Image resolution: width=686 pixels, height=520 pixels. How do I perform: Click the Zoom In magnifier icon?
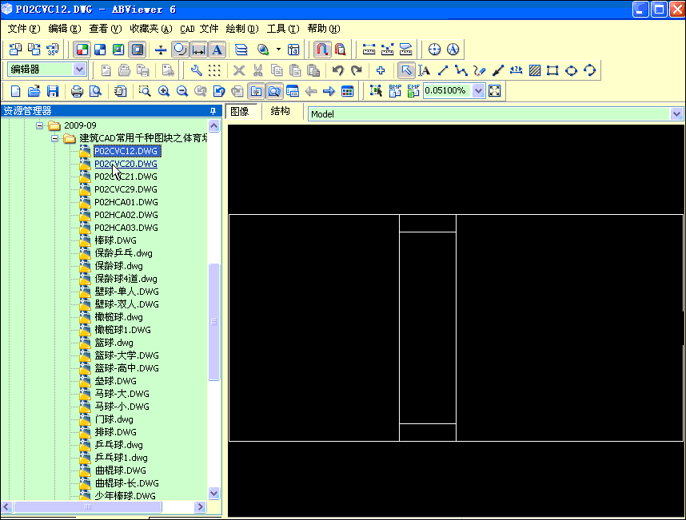(164, 91)
